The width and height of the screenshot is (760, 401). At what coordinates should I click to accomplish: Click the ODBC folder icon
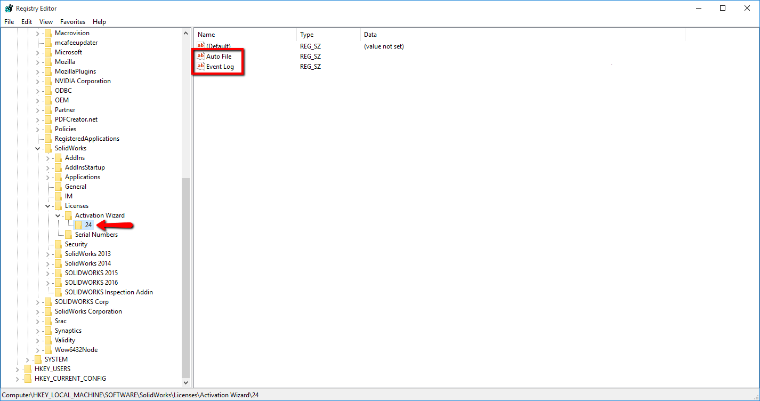[x=49, y=91]
